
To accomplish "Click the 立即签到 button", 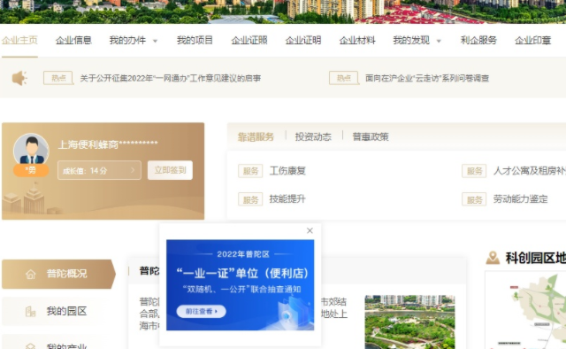I will click(170, 170).
